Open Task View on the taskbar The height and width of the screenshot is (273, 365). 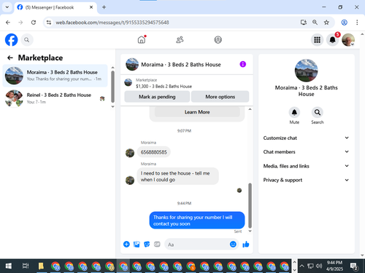26,266
